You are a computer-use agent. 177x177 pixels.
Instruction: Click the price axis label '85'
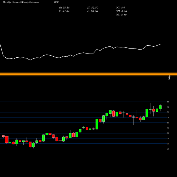tap(168, 102)
